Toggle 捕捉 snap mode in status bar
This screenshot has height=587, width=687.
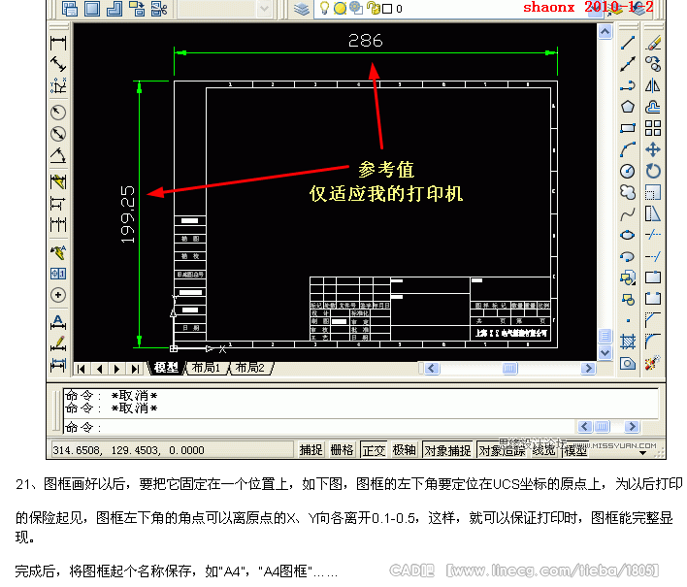(311, 450)
